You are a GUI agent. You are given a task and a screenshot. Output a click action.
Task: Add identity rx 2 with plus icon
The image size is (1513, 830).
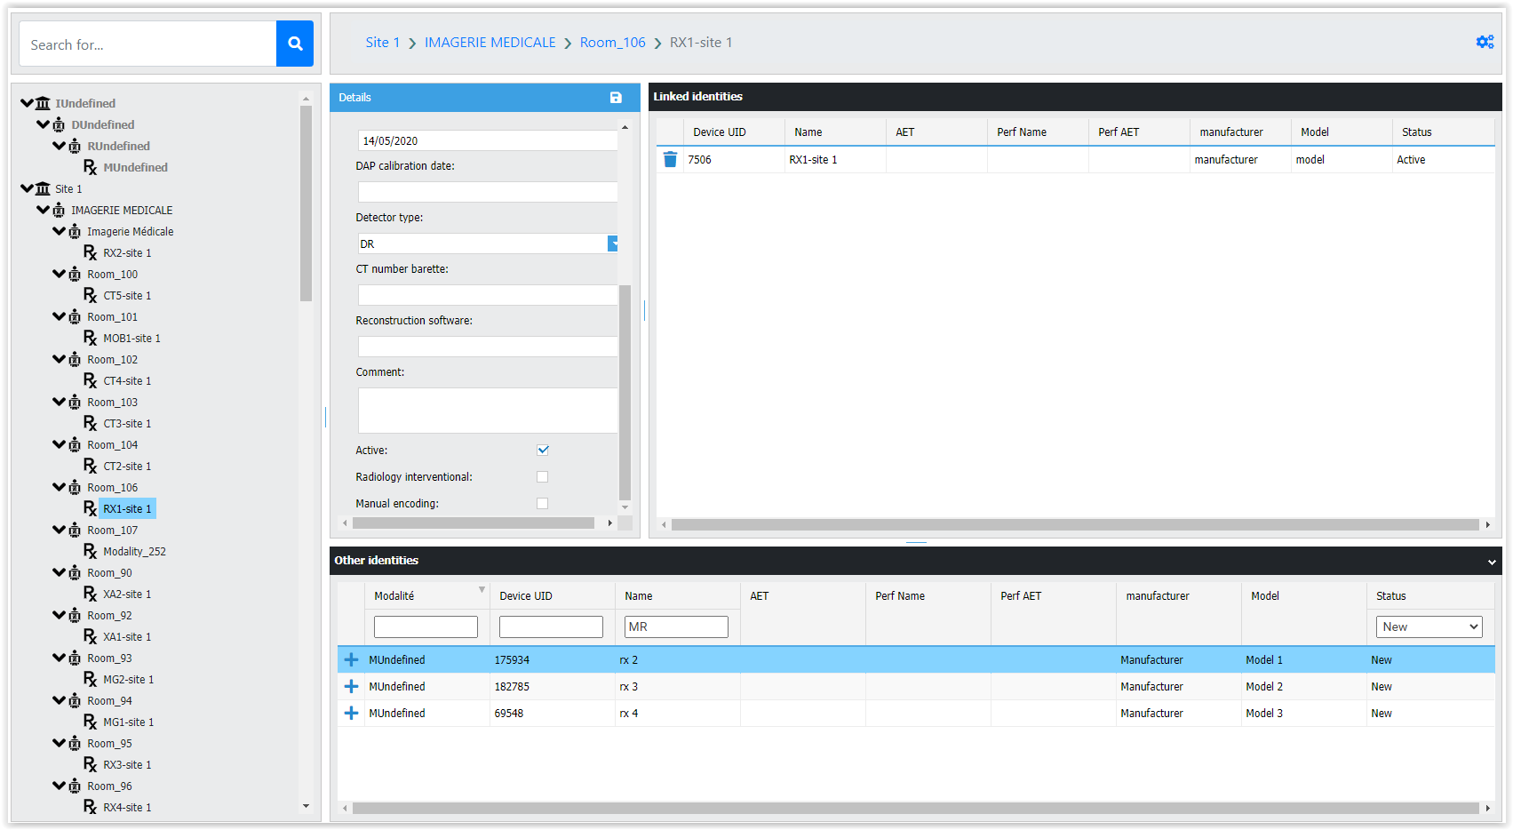(351, 660)
